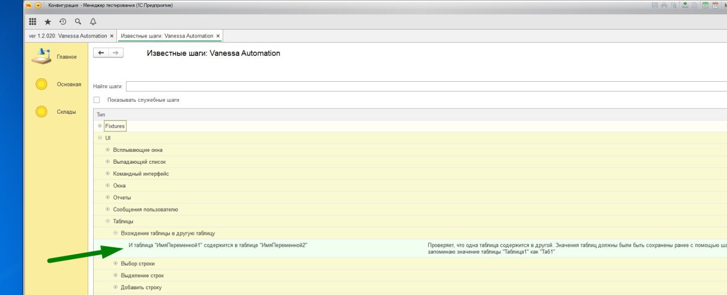727x295 pixels.
Task: Open notifications bell icon
Action: (x=93, y=22)
